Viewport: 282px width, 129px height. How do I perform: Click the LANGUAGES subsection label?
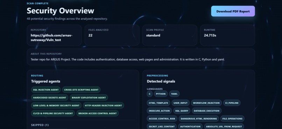coord(155,89)
